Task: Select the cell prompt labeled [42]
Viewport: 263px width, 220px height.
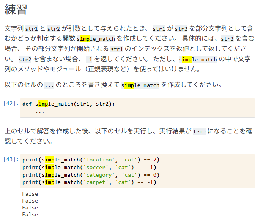Action: pos(11,104)
